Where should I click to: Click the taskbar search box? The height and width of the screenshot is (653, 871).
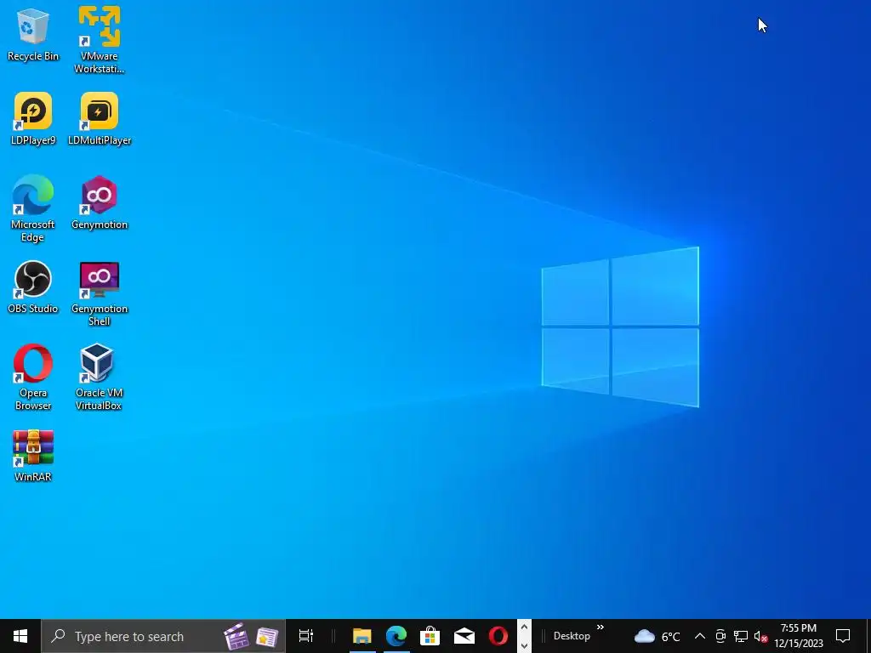coord(163,636)
